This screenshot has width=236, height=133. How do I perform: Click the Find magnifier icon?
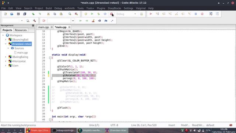pyautogui.click(x=70, y=14)
